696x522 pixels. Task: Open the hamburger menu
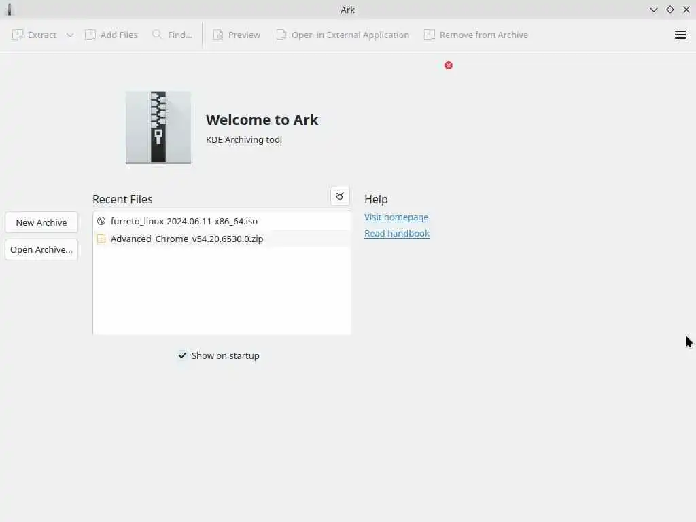click(x=680, y=35)
